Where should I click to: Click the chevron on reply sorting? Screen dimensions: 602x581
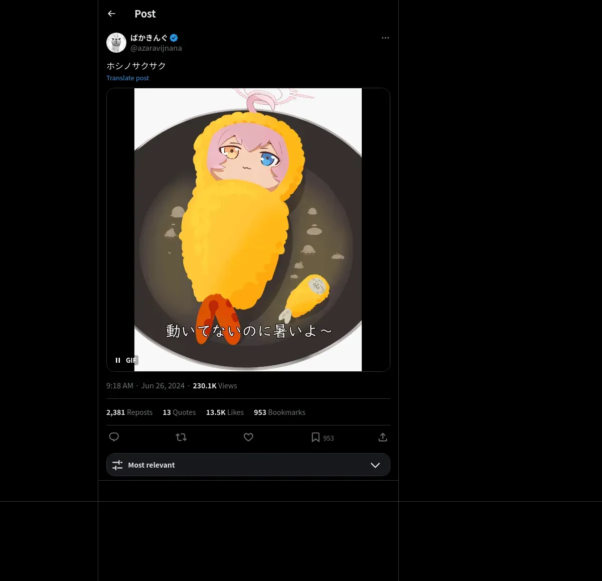click(x=375, y=465)
